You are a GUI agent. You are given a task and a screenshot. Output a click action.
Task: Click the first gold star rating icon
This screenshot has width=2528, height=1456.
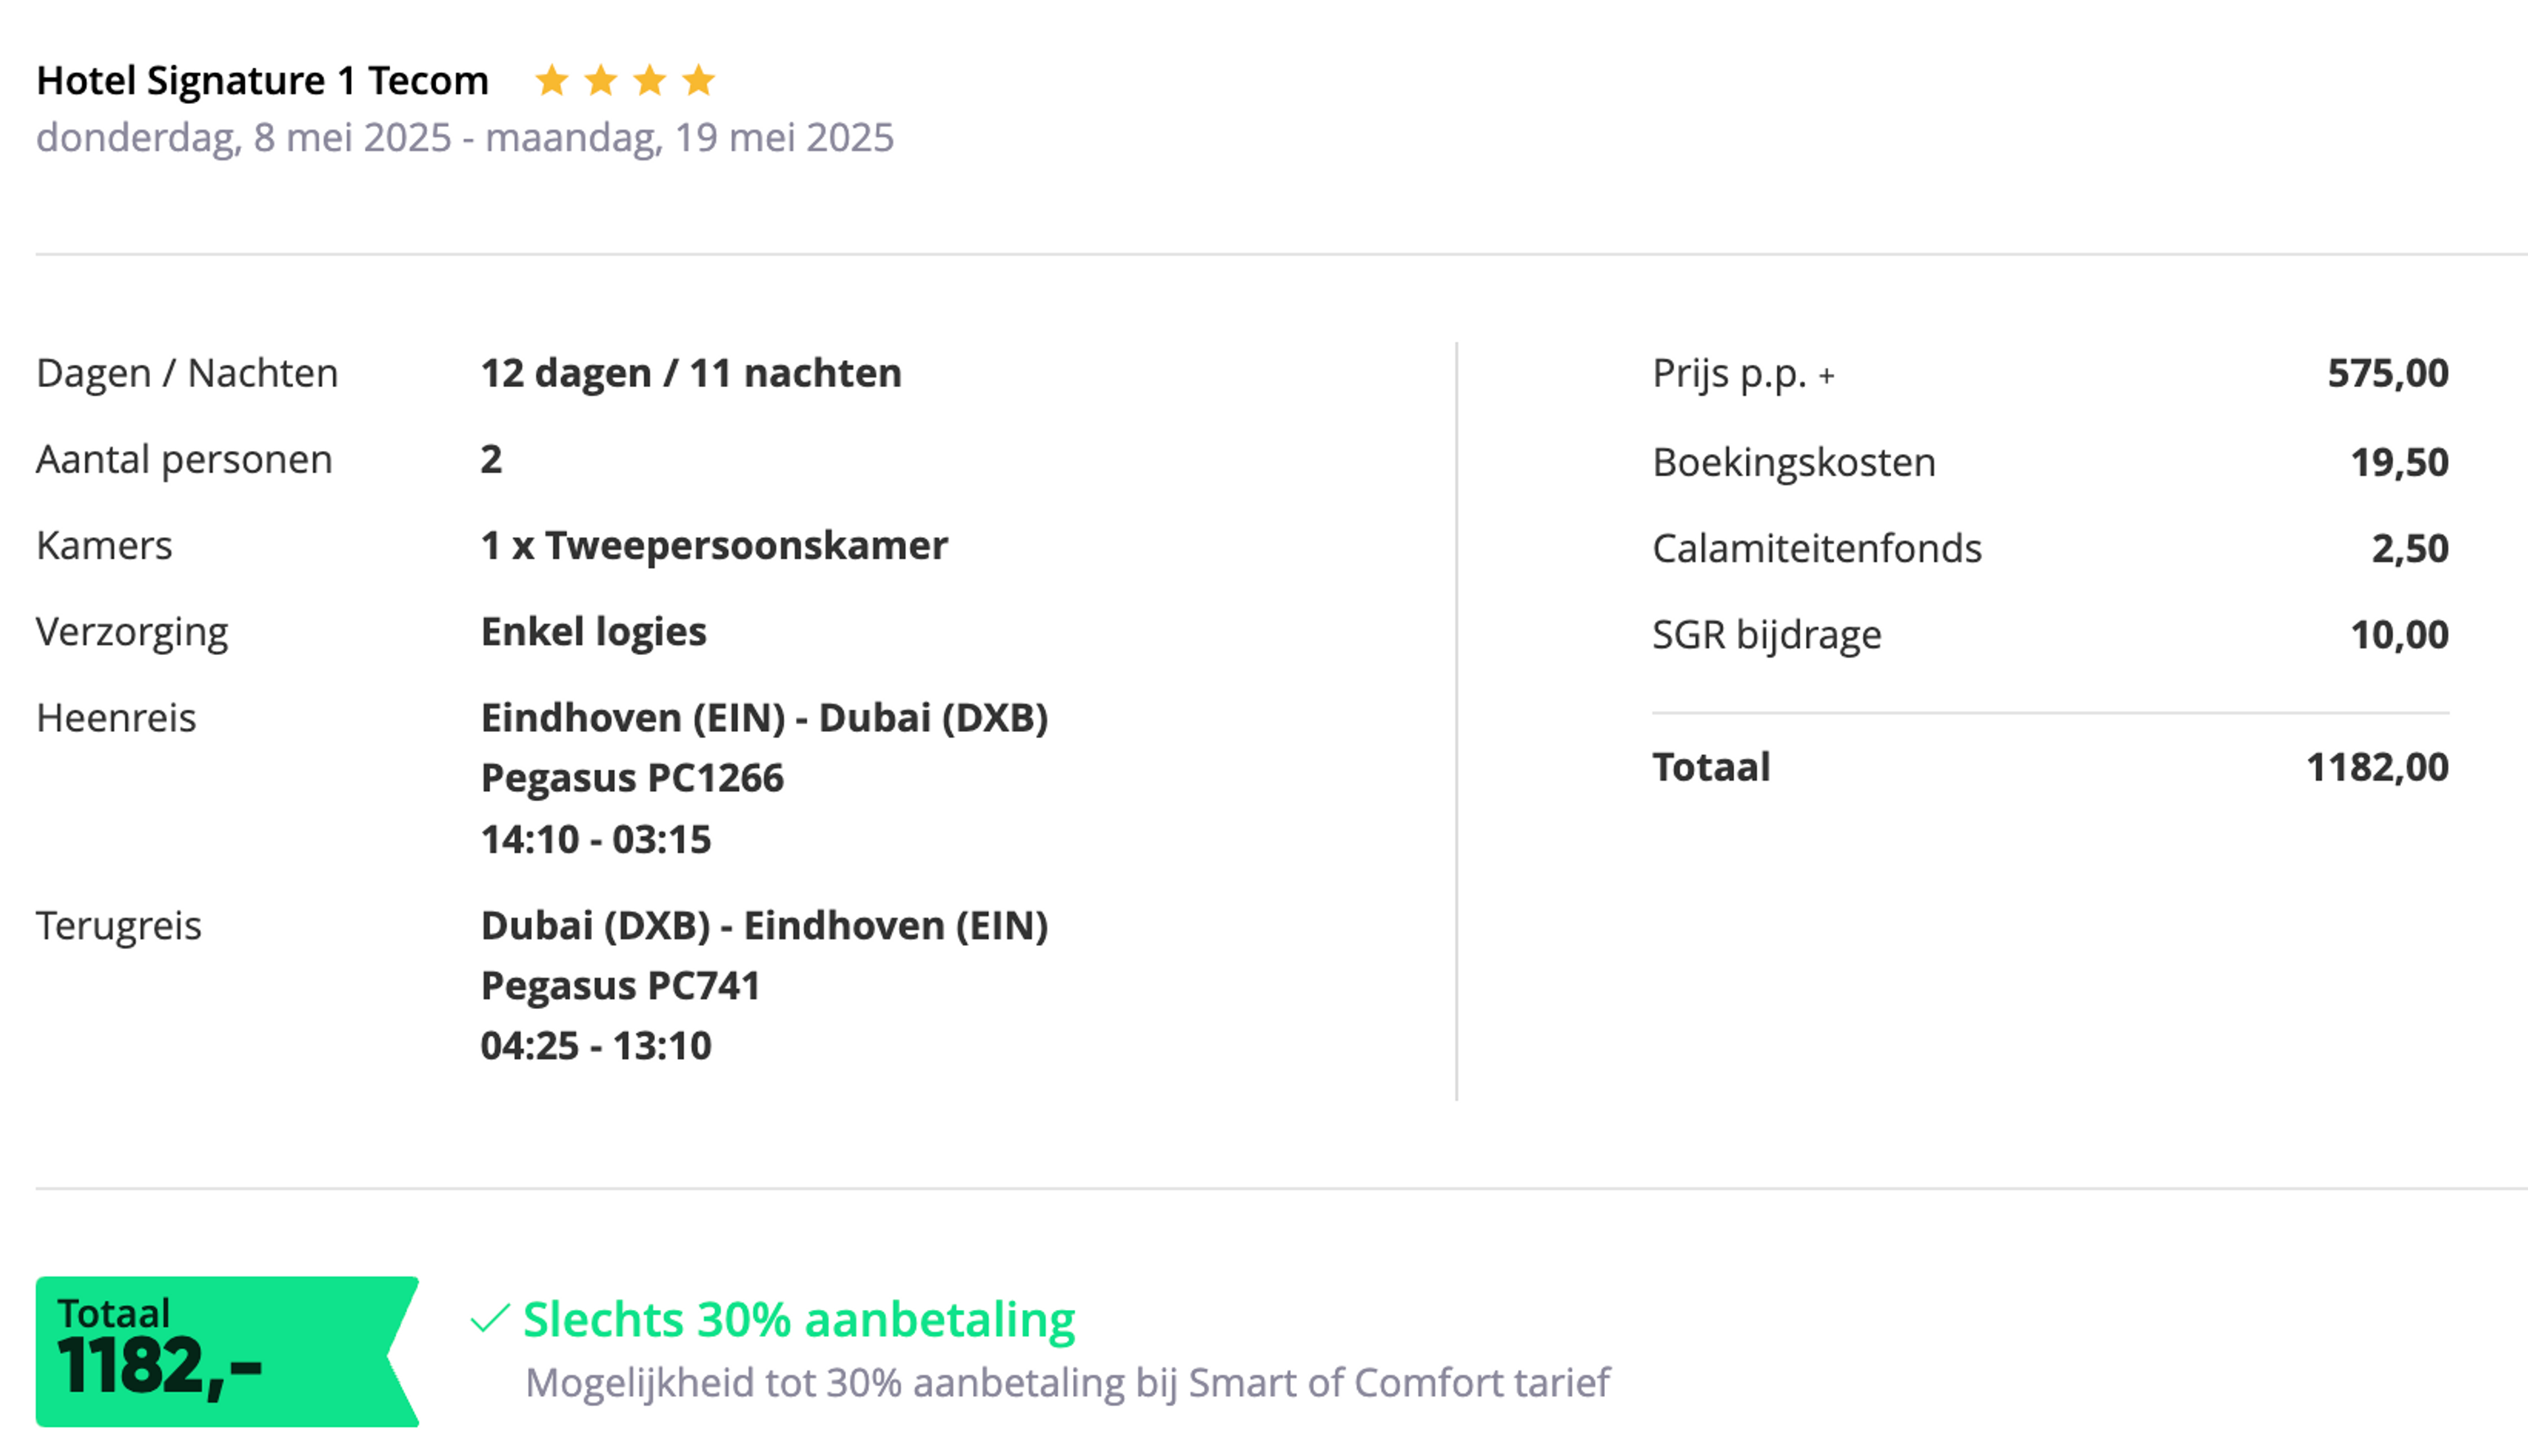coord(552,80)
